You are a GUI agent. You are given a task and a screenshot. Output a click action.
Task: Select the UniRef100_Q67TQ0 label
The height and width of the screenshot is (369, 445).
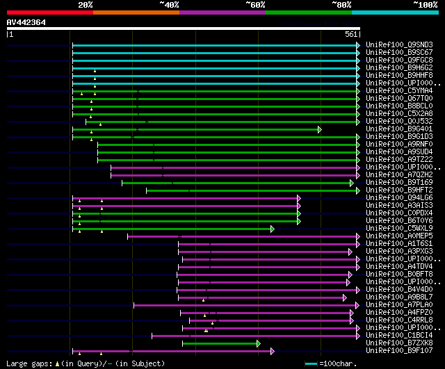[x=399, y=99]
